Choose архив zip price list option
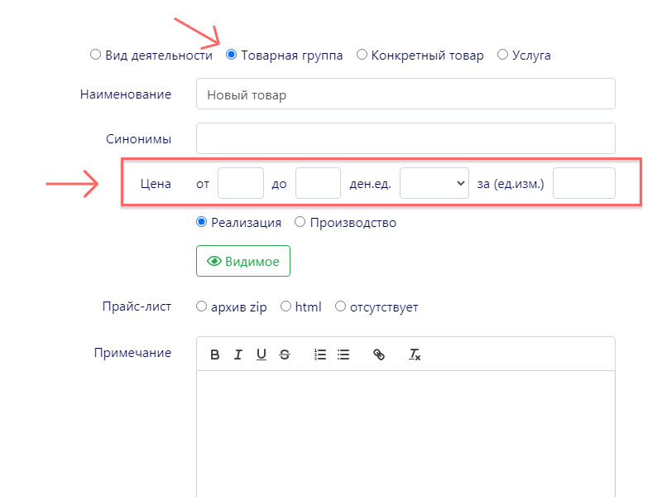Screen dimensions: 662x497 click(x=202, y=306)
